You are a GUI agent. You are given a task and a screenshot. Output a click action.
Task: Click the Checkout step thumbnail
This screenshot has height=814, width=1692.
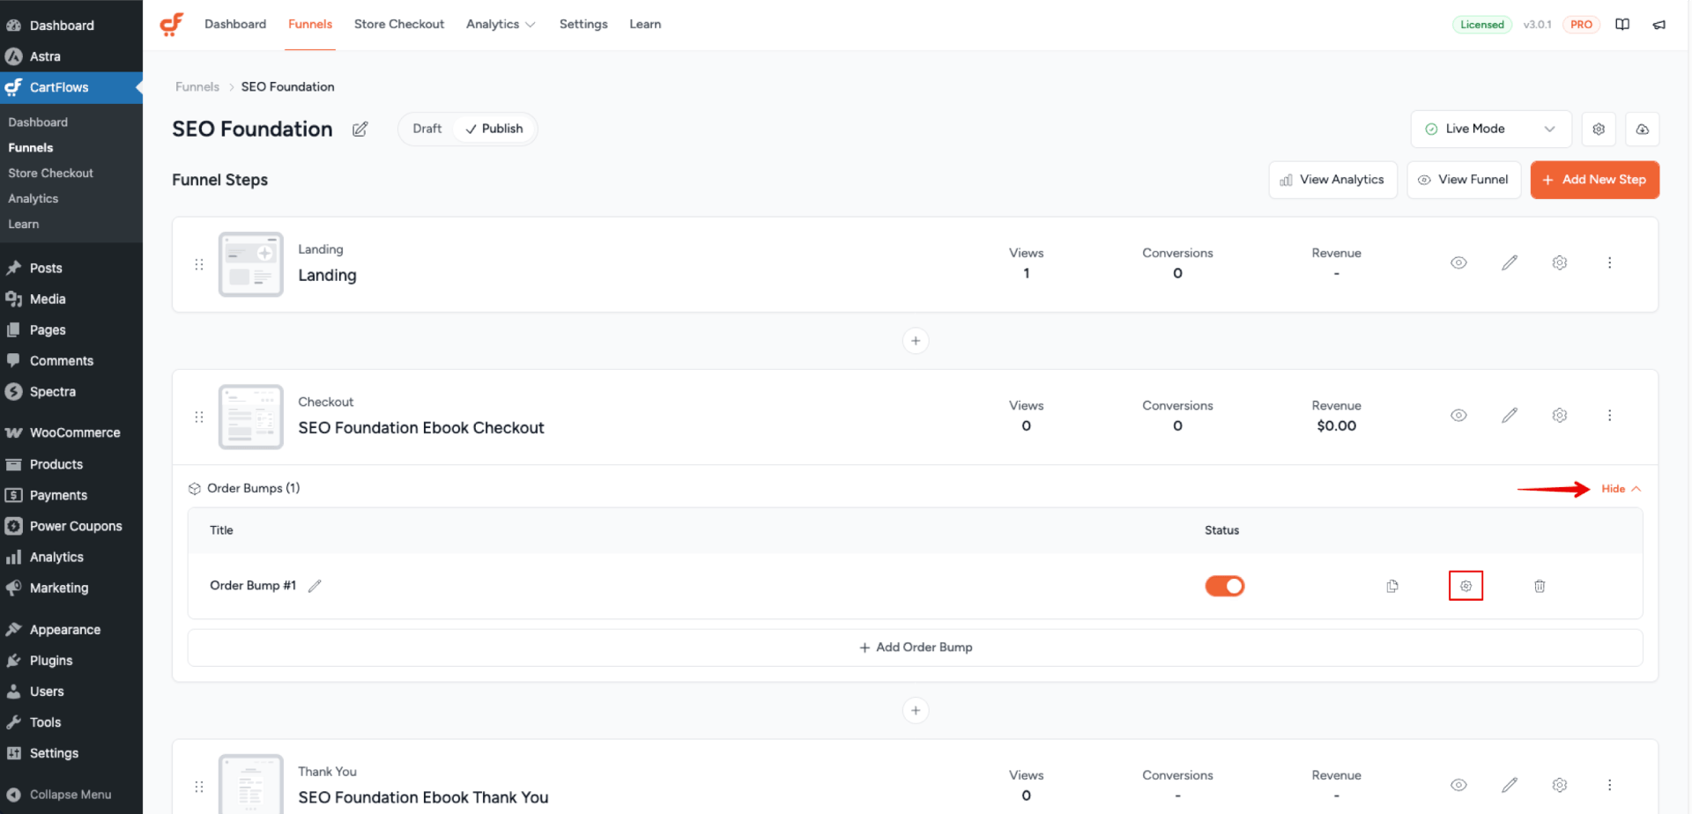[251, 417]
